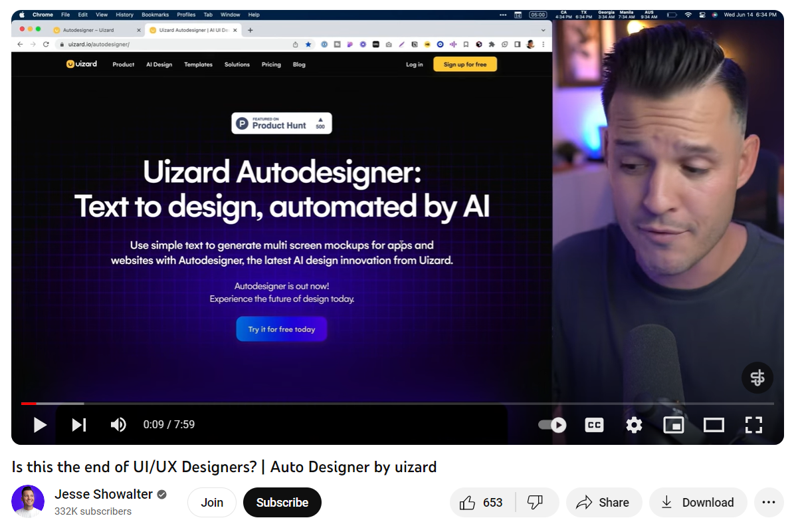Click the video title text
This screenshot has height=526, width=796.
pyautogui.click(x=224, y=467)
